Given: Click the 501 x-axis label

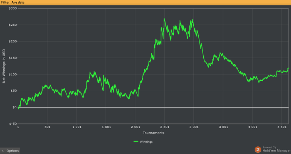Looking at the screenshot, I should click(47, 127).
